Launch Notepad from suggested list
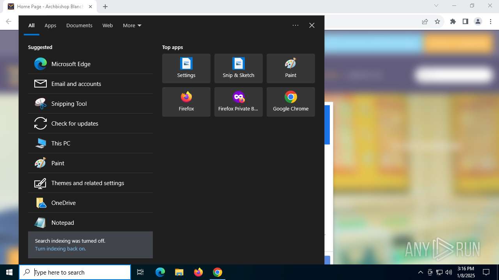 (x=90, y=222)
